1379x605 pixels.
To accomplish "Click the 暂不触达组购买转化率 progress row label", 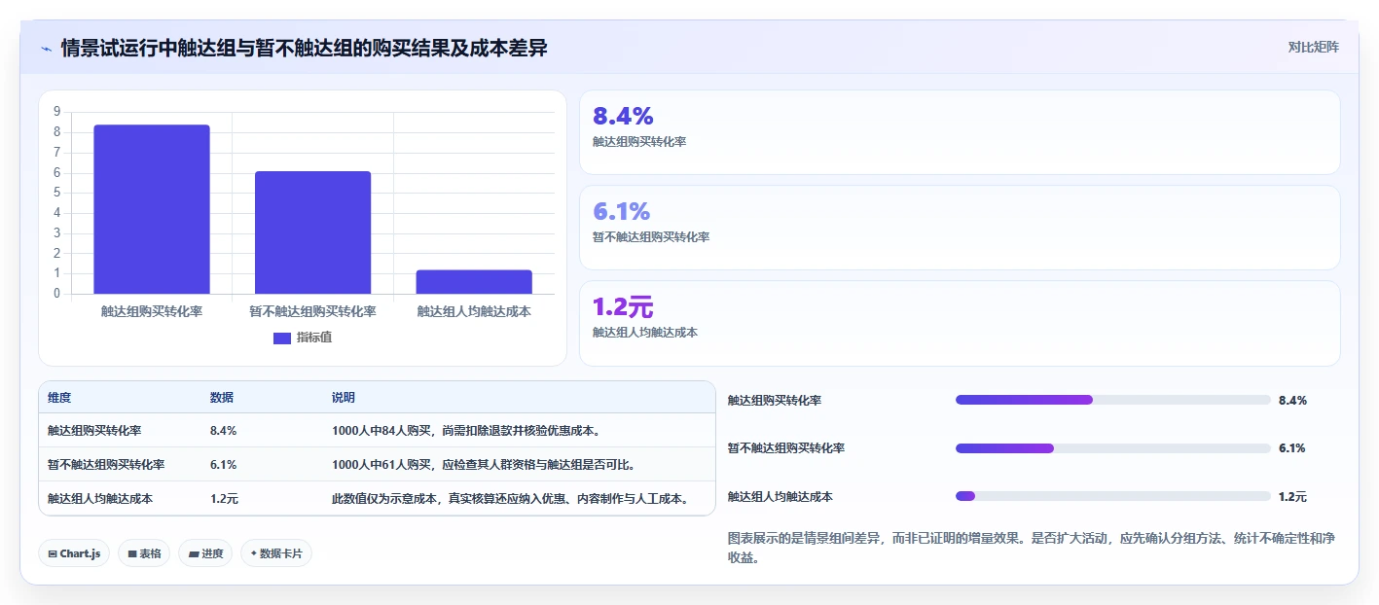I will coord(786,448).
